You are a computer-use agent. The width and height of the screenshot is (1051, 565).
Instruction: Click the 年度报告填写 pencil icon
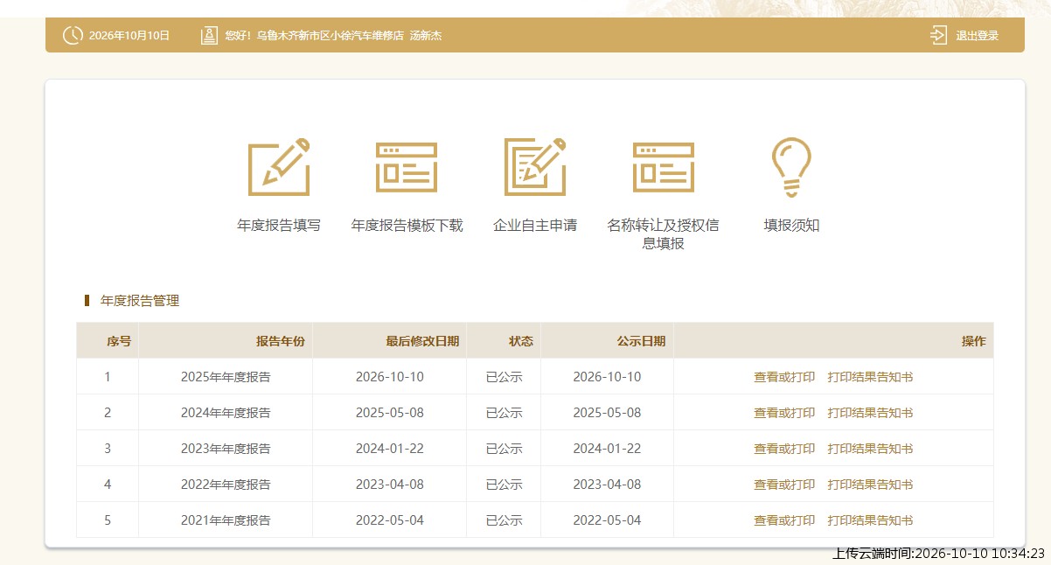pos(279,166)
